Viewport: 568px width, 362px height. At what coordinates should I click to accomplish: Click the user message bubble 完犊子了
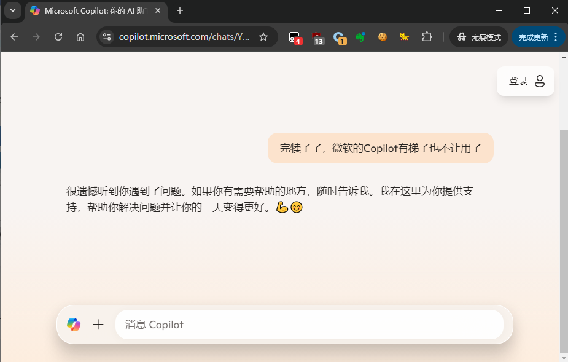click(380, 148)
